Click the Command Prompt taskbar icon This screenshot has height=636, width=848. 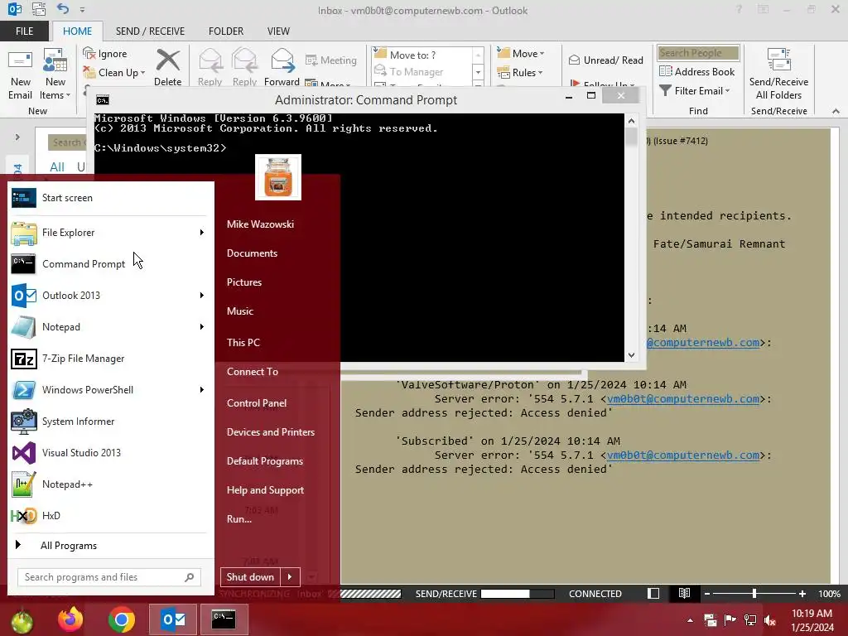click(x=224, y=619)
